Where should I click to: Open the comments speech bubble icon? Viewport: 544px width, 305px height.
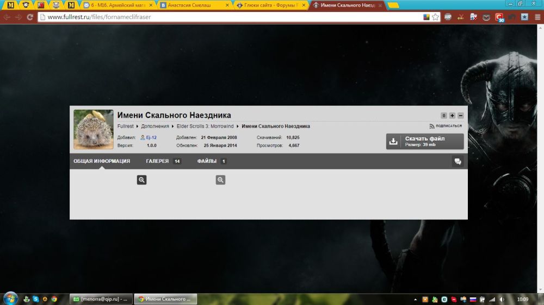pos(458,161)
